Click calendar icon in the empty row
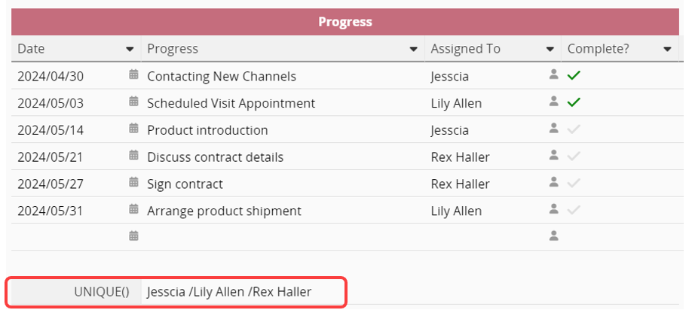Image resolution: width=689 pixels, height=313 pixels. (133, 236)
